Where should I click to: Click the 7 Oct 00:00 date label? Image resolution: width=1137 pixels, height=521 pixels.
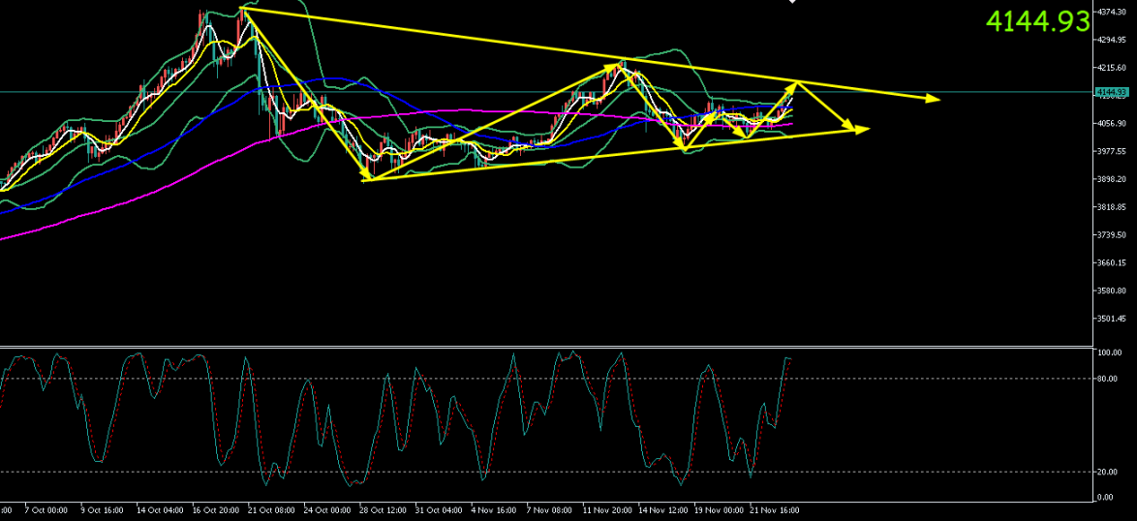point(46,509)
